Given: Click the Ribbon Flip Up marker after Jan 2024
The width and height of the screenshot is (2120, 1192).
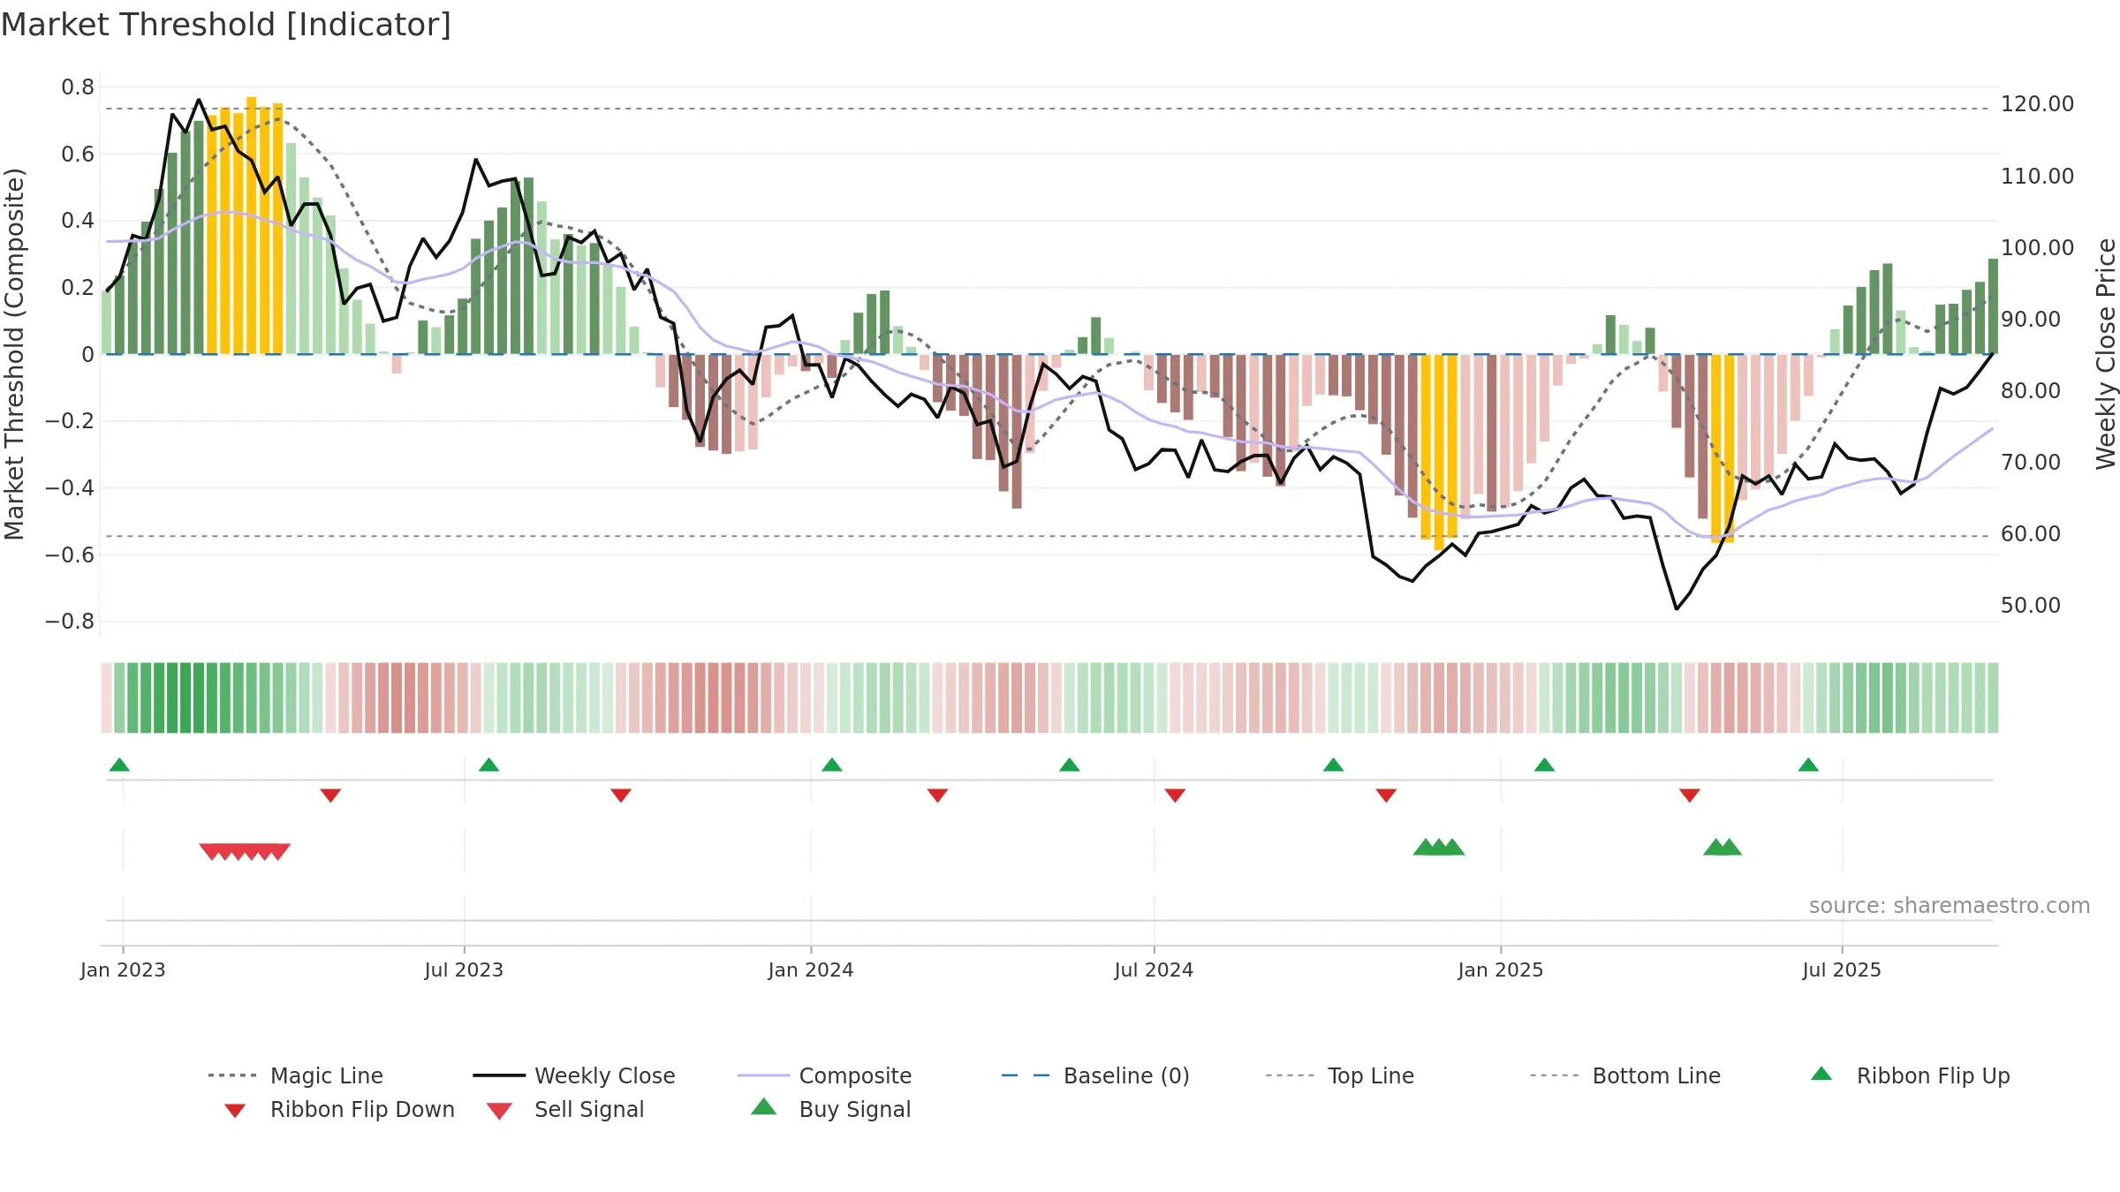Looking at the screenshot, I should click(x=831, y=765).
